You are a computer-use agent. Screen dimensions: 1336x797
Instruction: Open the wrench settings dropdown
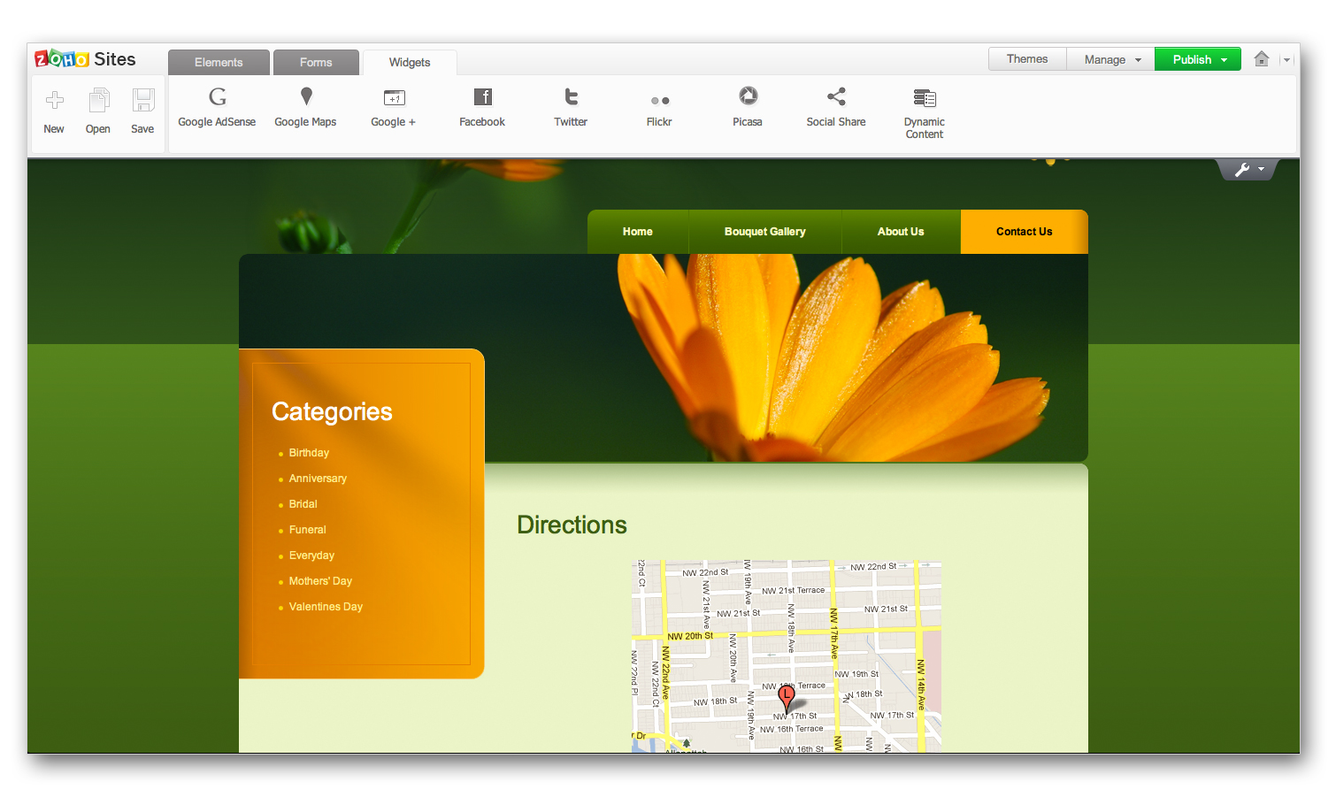click(x=1248, y=169)
